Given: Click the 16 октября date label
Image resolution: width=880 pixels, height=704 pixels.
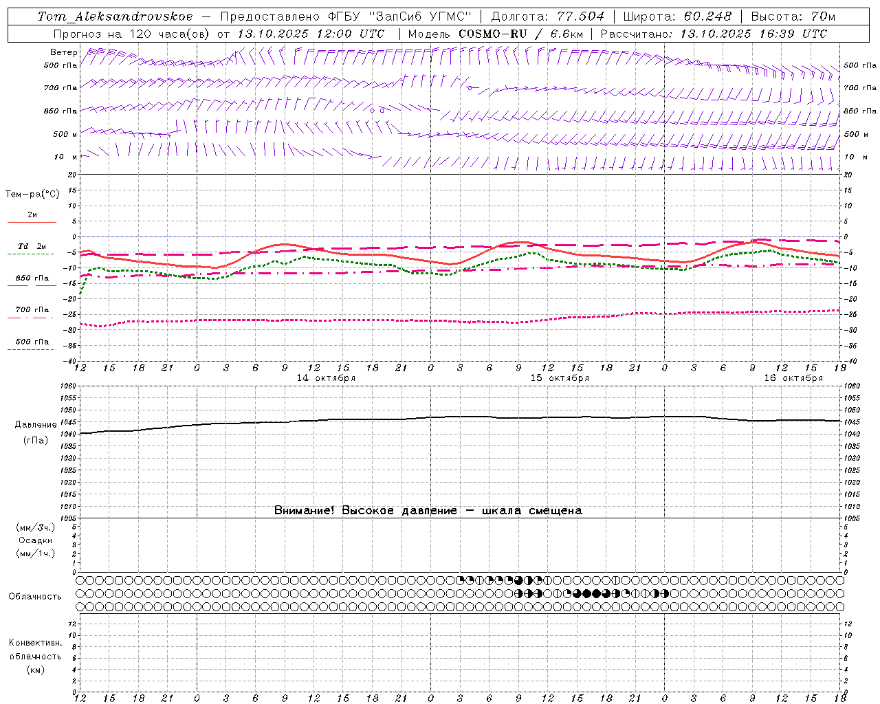Looking at the screenshot, I should click(793, 378).
